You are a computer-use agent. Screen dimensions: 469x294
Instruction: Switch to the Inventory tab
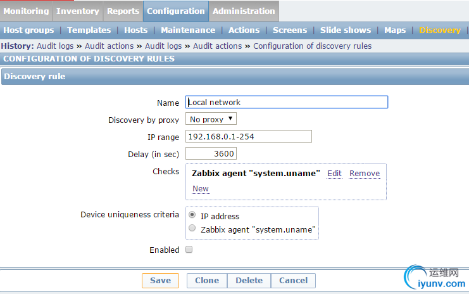click(x=77, y=11)
